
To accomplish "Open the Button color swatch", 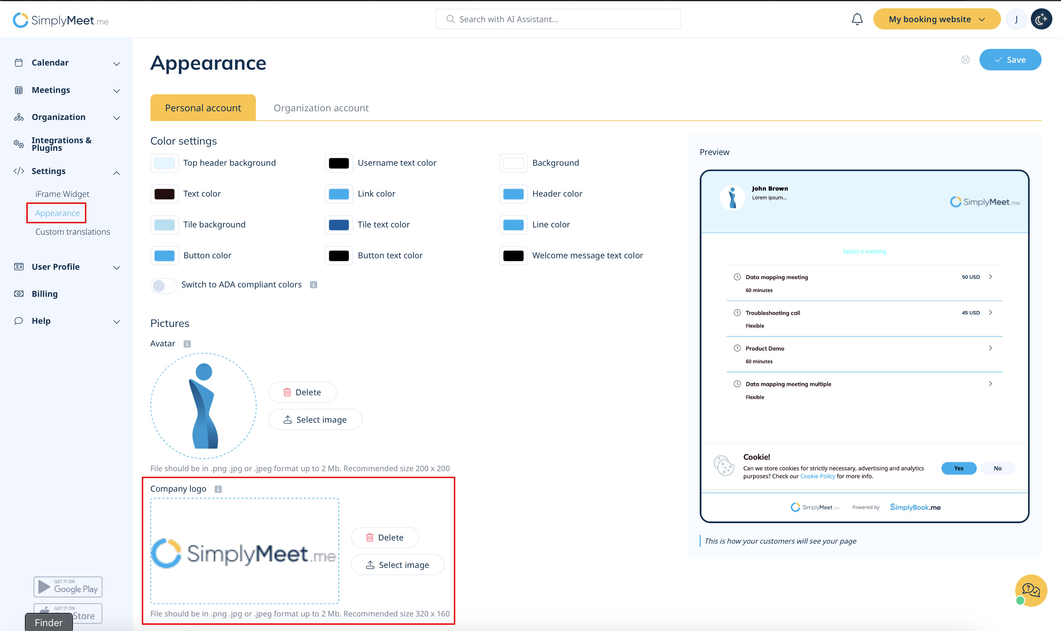I will (165, 256).
